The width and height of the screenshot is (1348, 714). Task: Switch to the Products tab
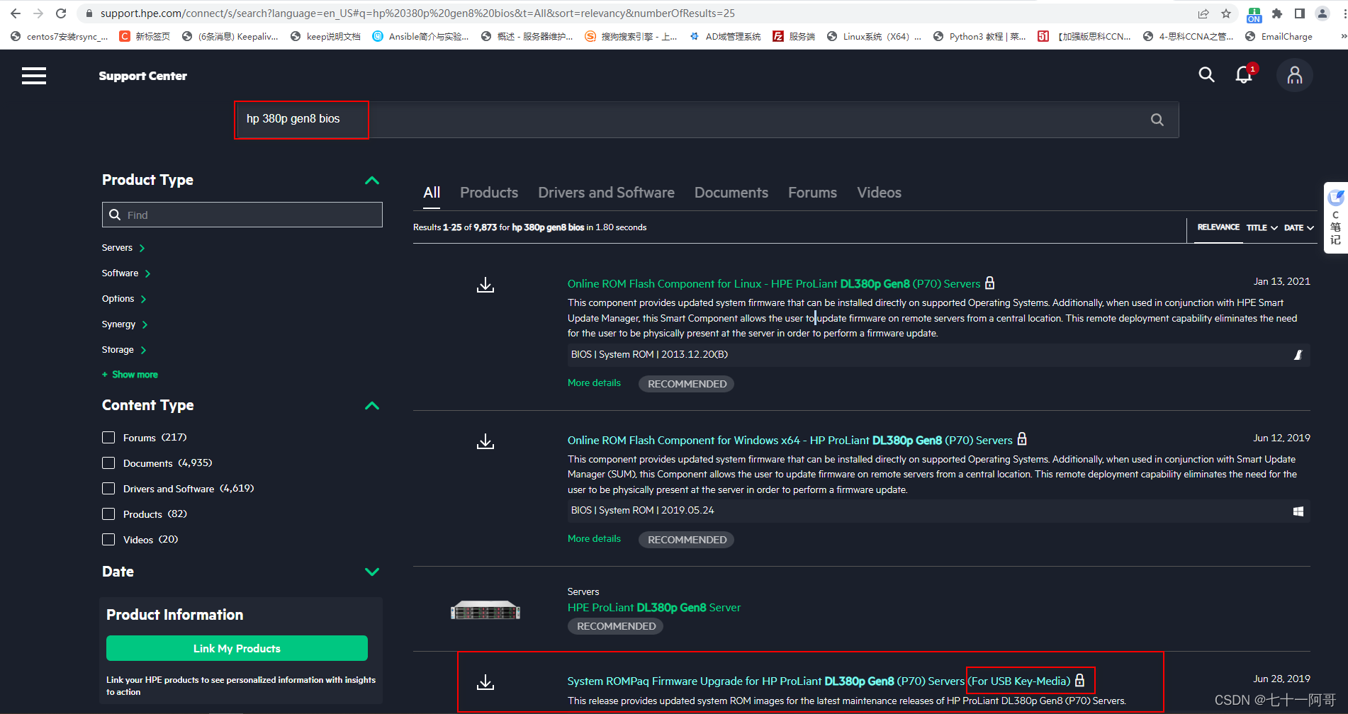pyautogui.click(x=489, y=193)
